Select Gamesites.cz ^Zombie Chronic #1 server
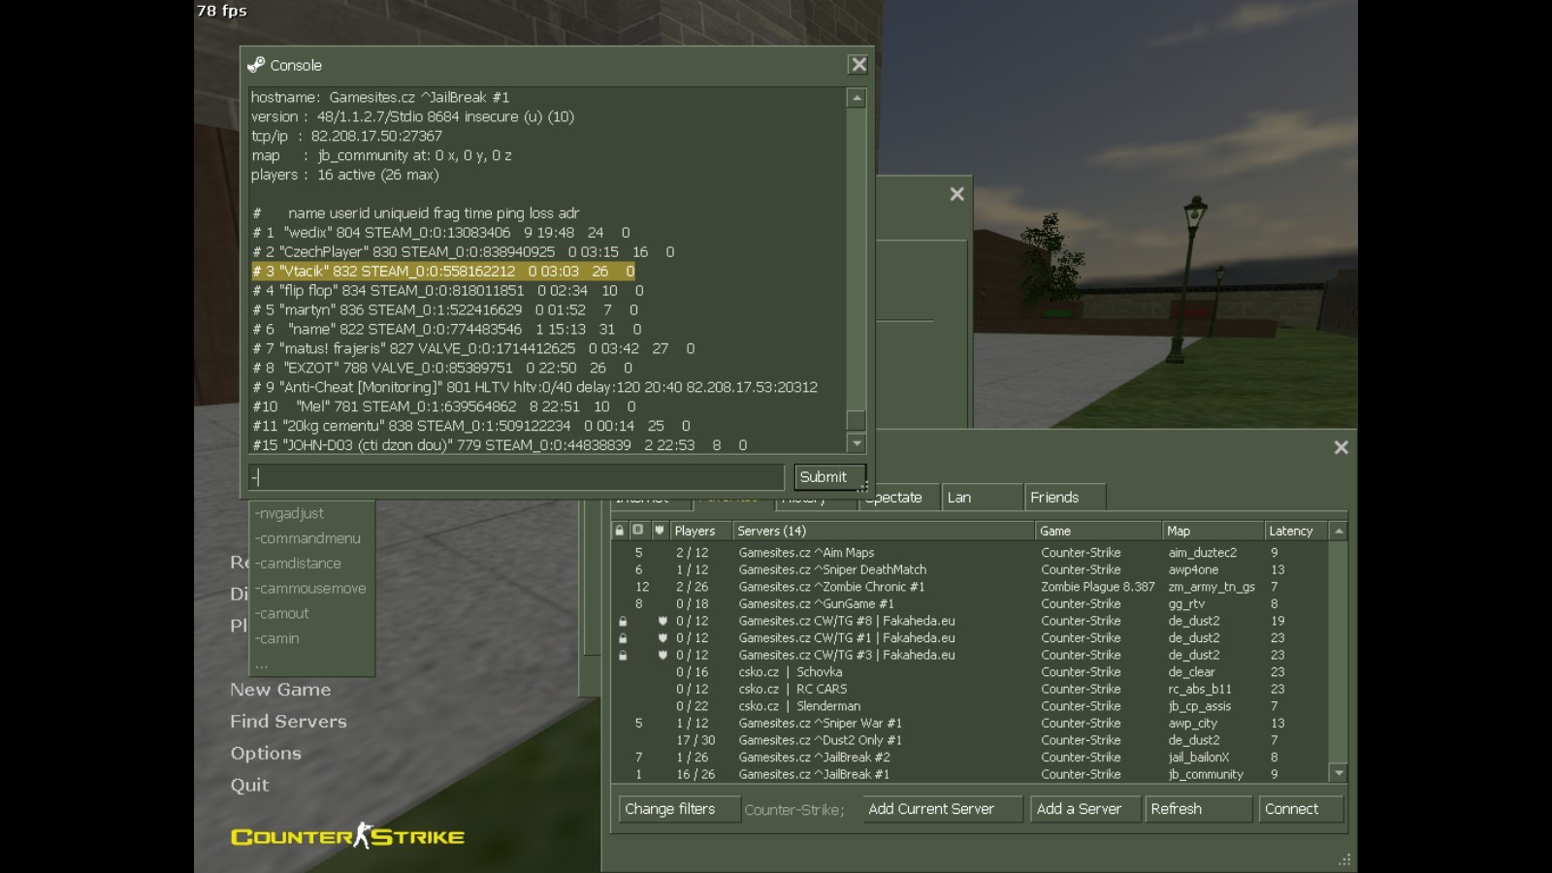The height and width of the screenshot is (873, 1552). point(970,587)
